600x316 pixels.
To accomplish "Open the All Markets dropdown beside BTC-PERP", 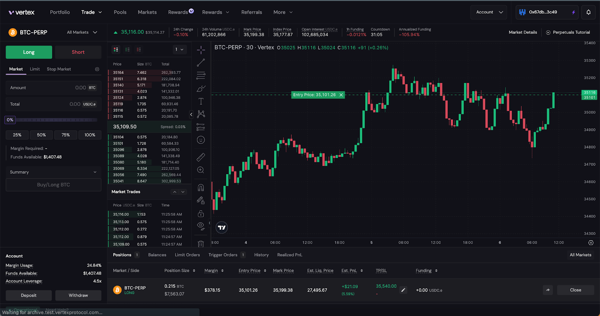I will [x=82, y=32].
